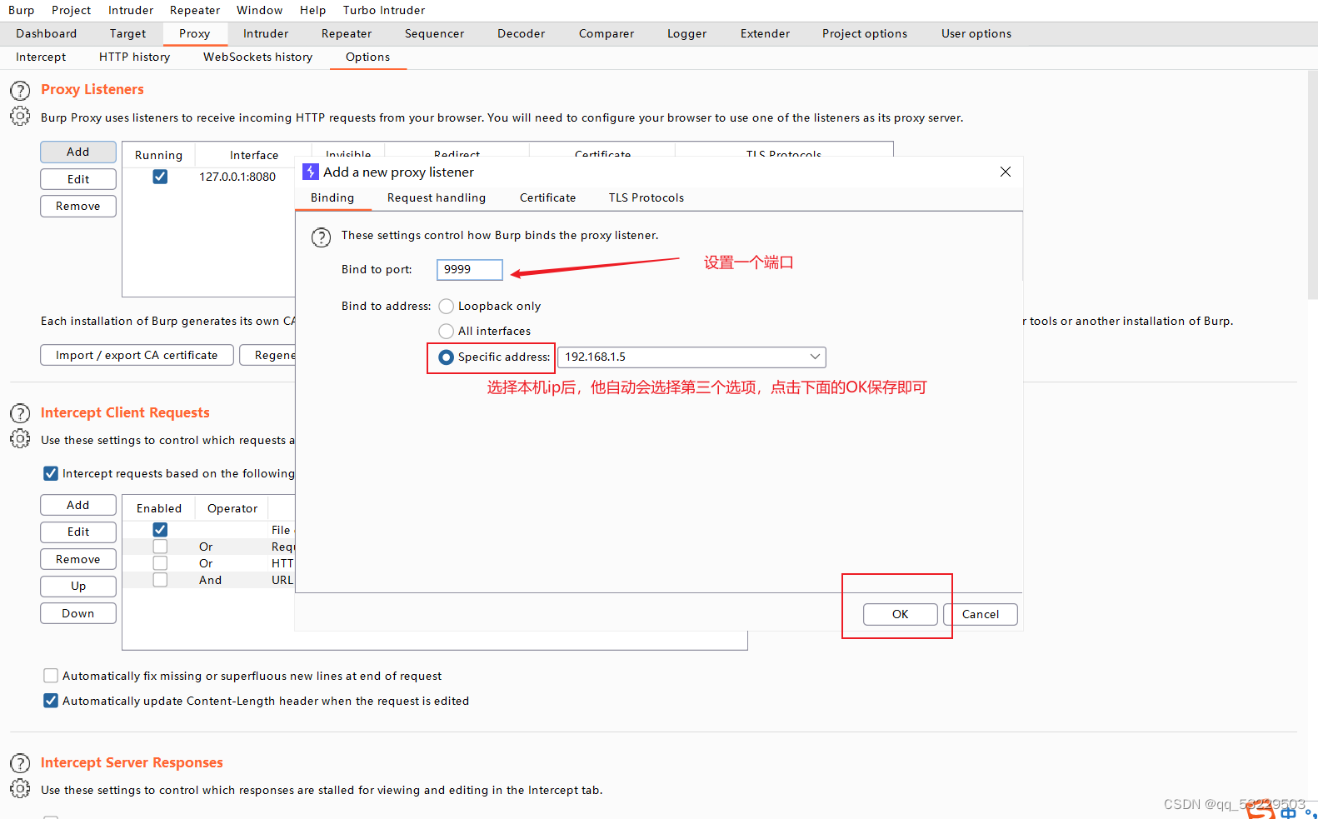This screenshot has height=819, width=1318.
Task: Click Edit under Proxy Listeners
Action: [x=78, y=179]
